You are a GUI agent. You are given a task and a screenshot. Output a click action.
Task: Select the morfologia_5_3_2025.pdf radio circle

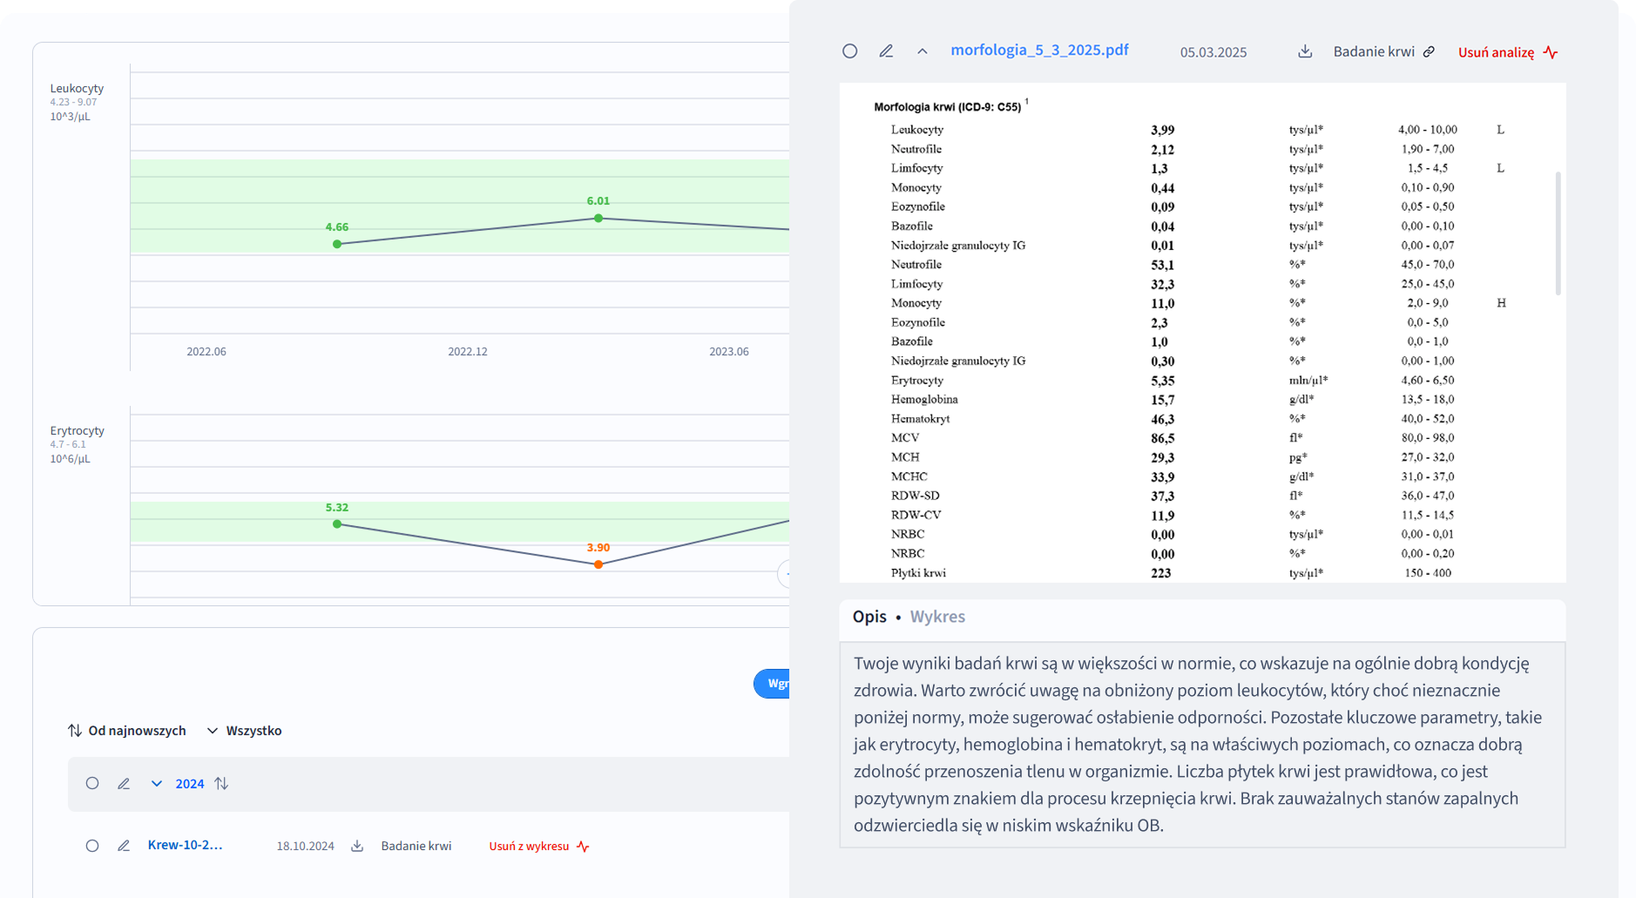pos(850,51)
